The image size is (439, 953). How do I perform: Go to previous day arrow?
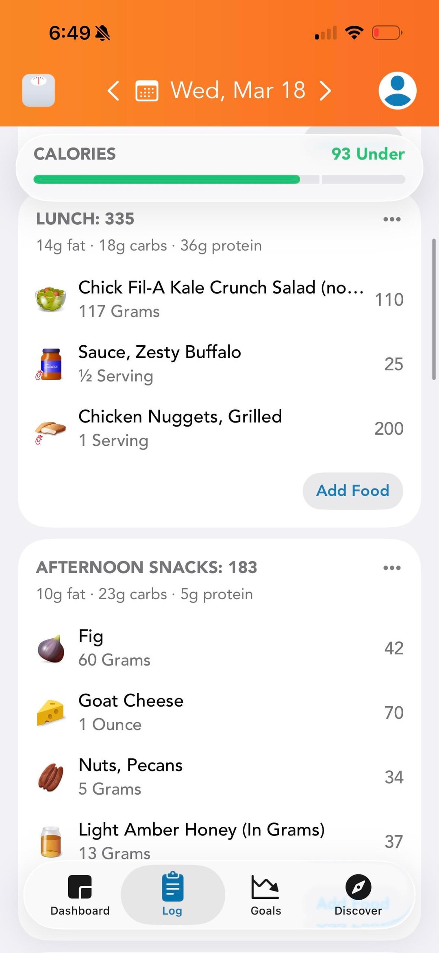coord(113,90)
